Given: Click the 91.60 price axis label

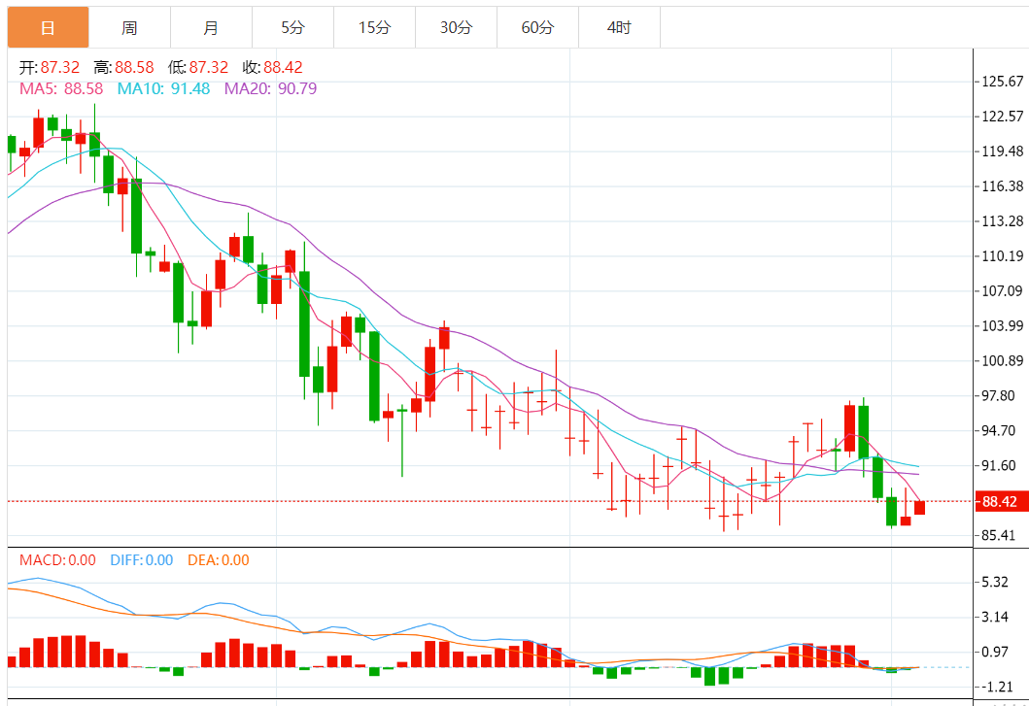Looking at the screenshot, I should click(998, 465).
